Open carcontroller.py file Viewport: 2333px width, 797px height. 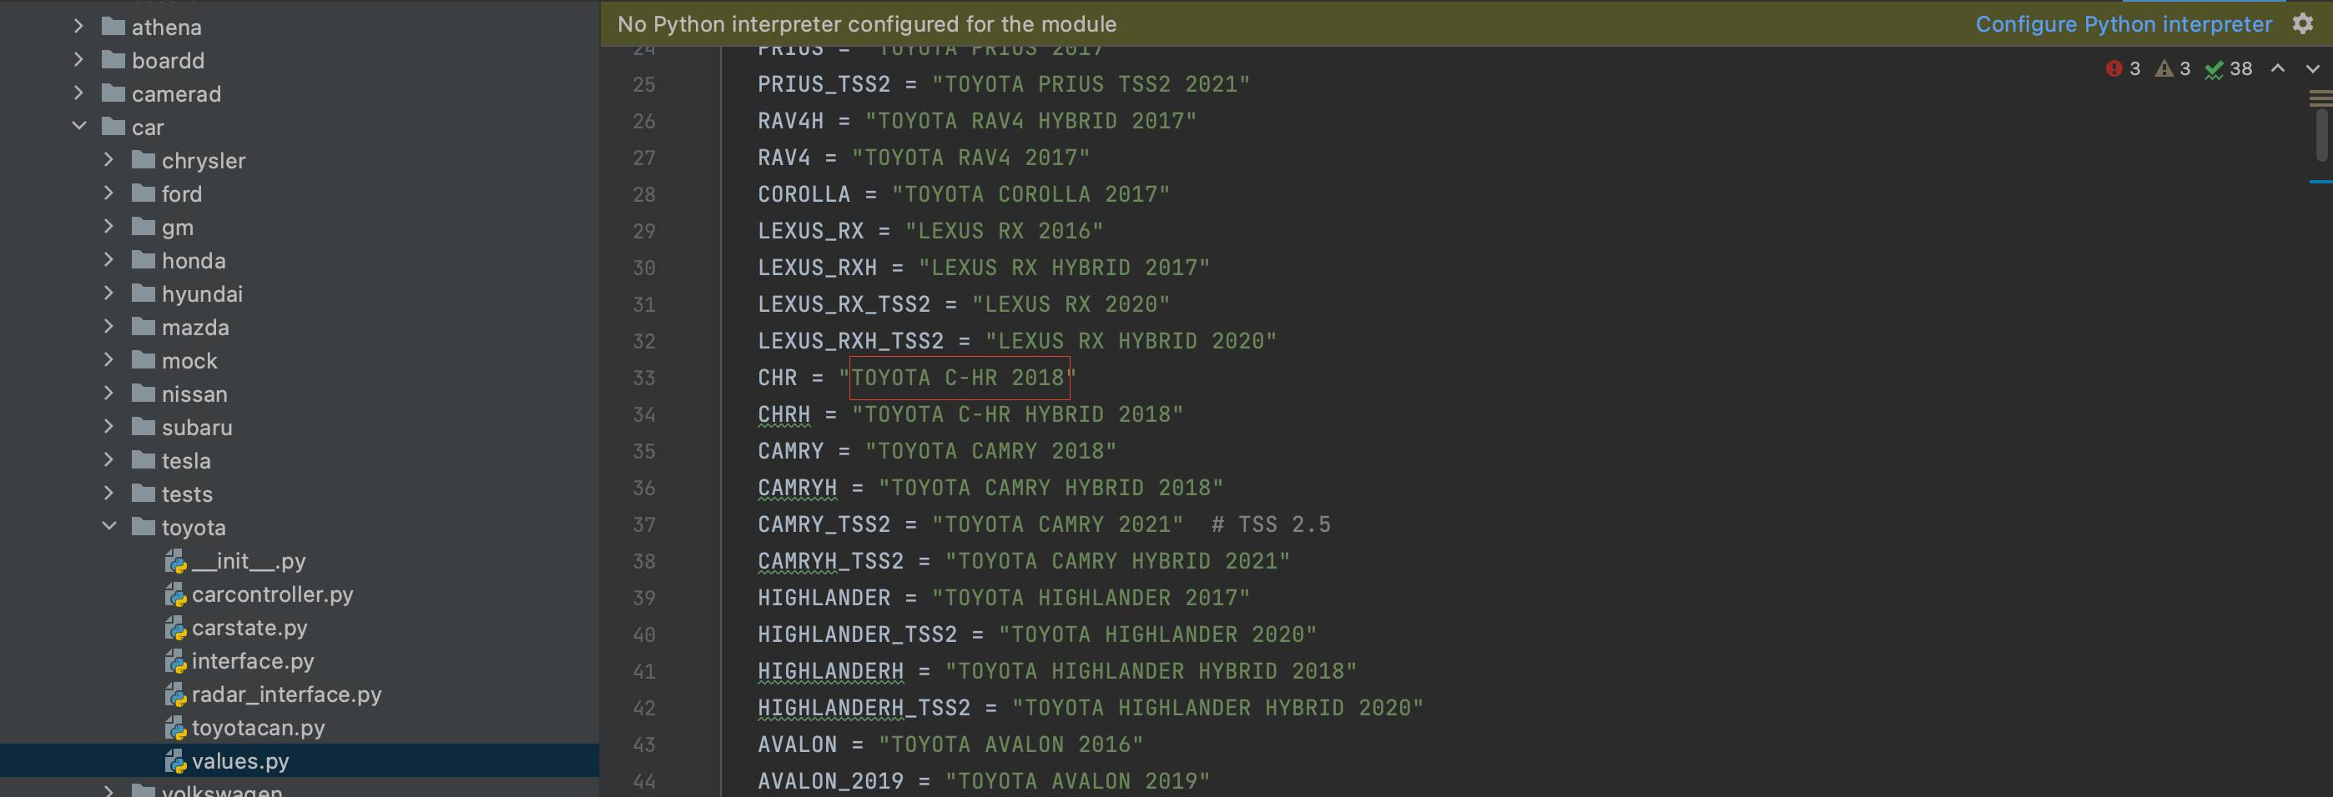click(x=272, y=594)
